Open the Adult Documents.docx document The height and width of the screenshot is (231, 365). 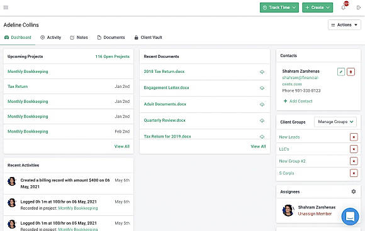point(165,104)
